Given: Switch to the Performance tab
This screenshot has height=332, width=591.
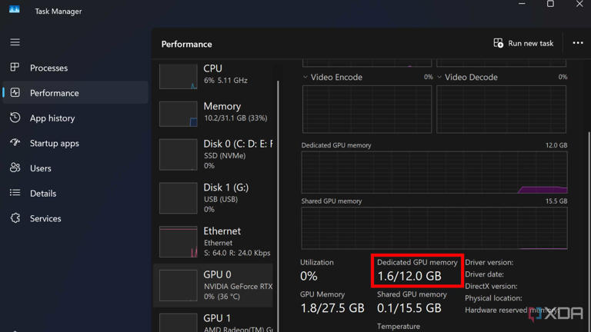Looking at the screenshot, I should 54,93.
